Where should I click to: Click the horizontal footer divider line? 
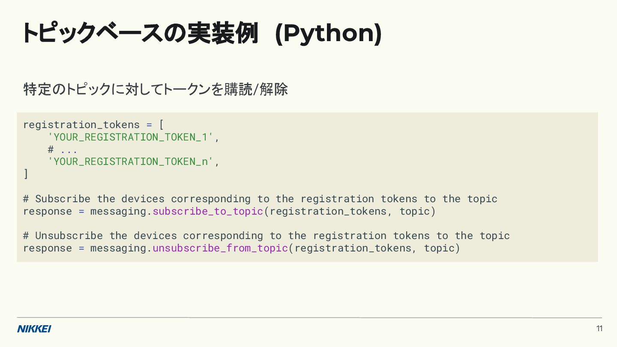(308, 317)
